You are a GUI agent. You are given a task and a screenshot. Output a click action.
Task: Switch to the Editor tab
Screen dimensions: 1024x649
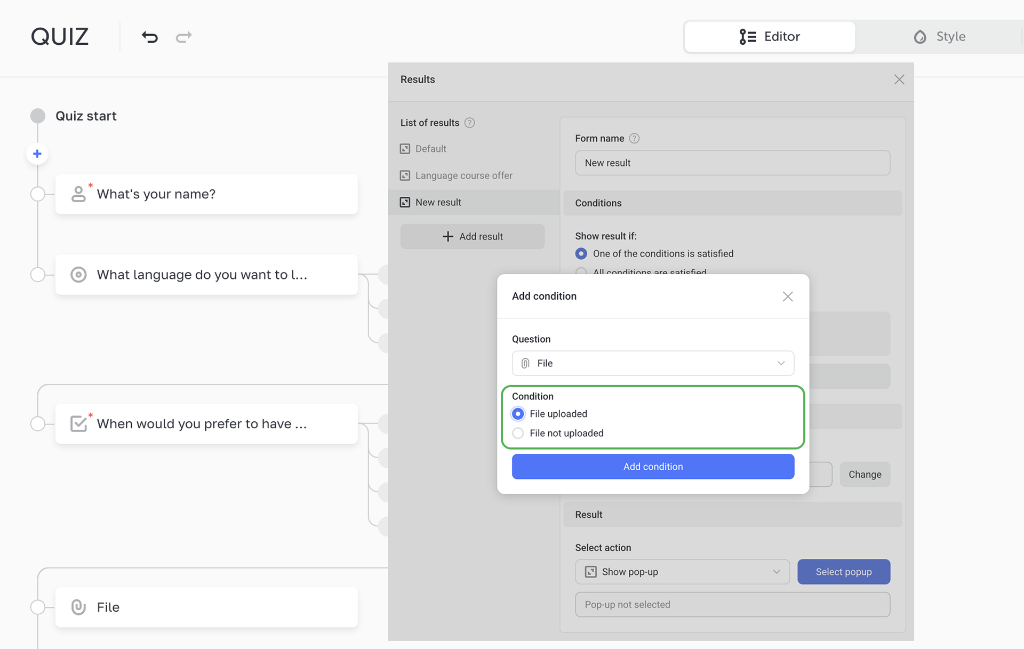(770, 37)
